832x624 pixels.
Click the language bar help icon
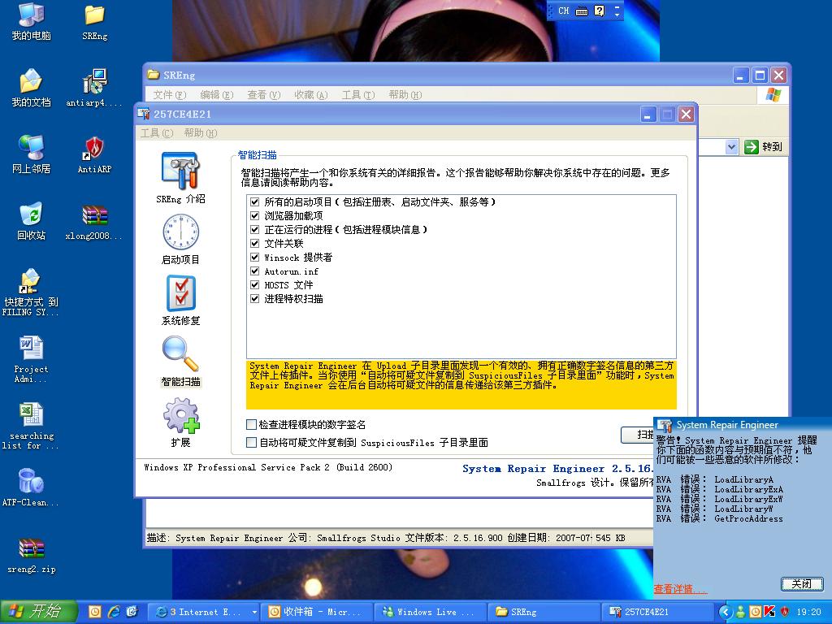(599, 11)
